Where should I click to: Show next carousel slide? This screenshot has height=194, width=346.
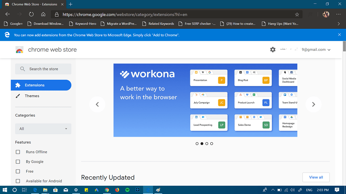(313, 104)
